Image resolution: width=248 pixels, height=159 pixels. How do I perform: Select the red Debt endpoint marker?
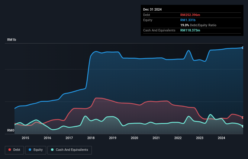pos(243,118)
